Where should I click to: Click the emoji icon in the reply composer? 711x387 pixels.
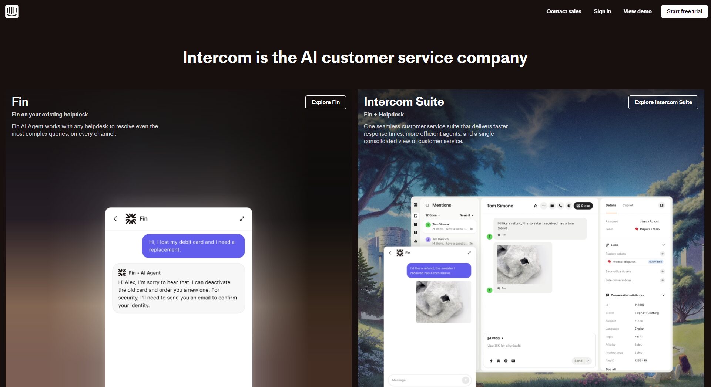pos(506,361)
